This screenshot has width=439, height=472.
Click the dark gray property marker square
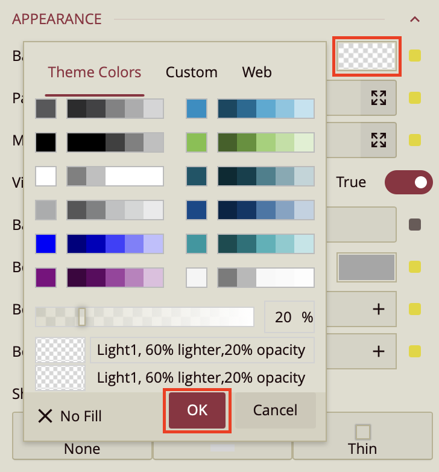(x=415, y=225)
